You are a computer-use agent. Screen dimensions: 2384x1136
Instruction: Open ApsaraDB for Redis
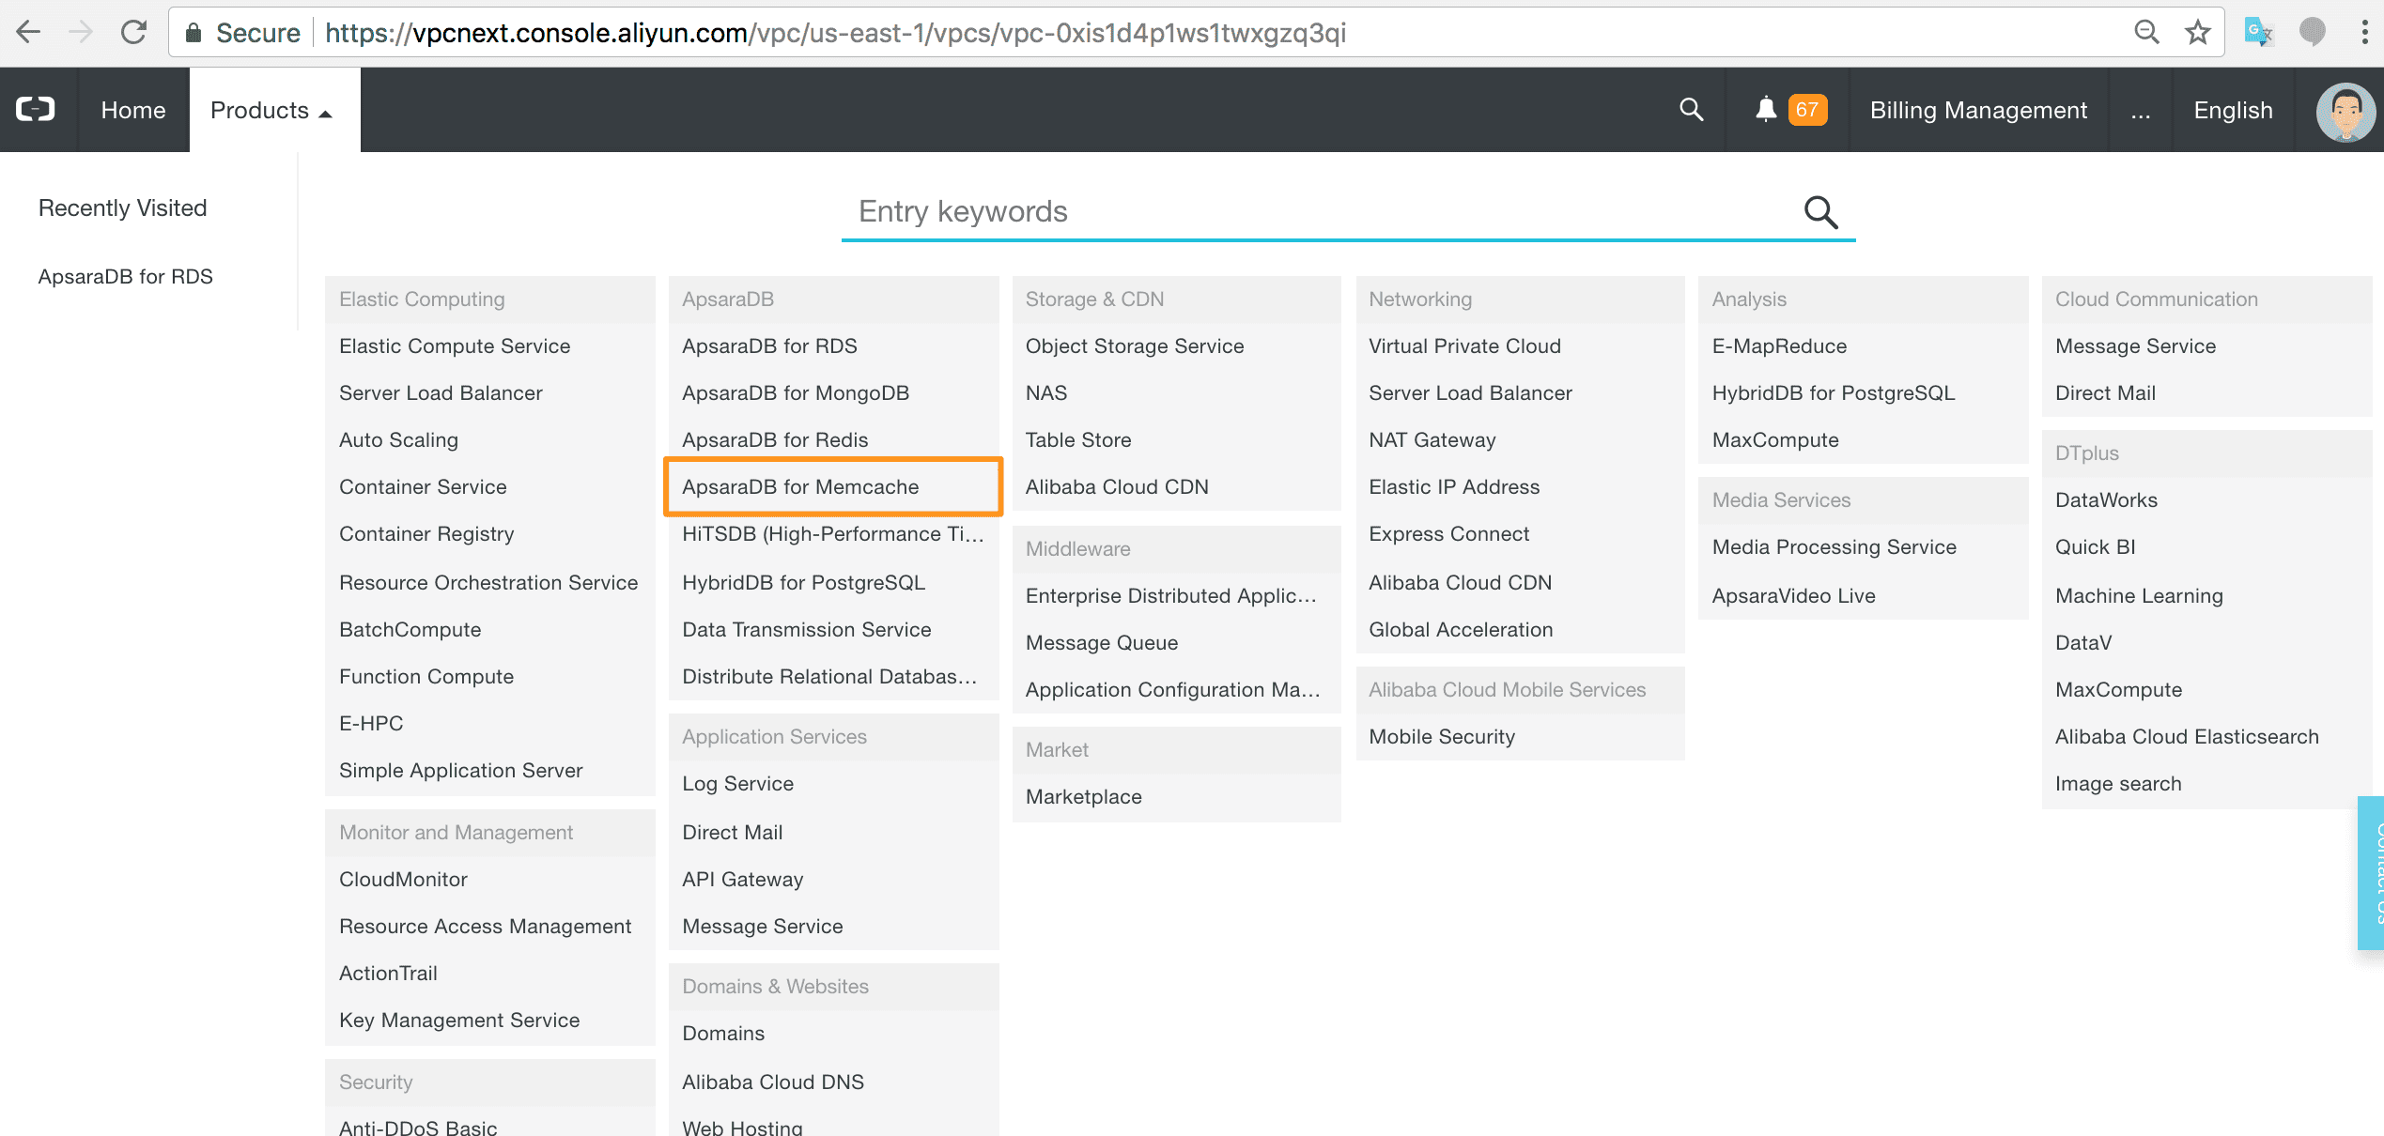pos(775,439)
